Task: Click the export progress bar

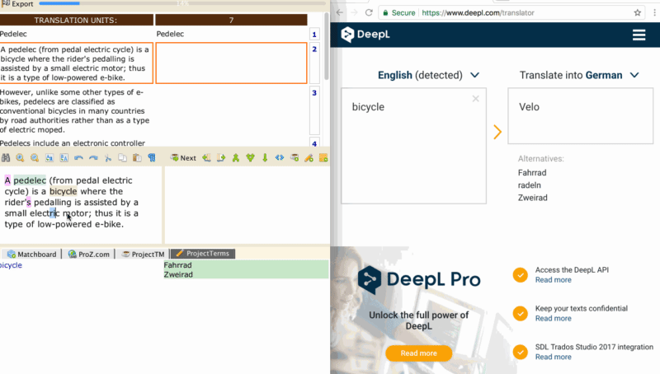Action: (182, 3)
